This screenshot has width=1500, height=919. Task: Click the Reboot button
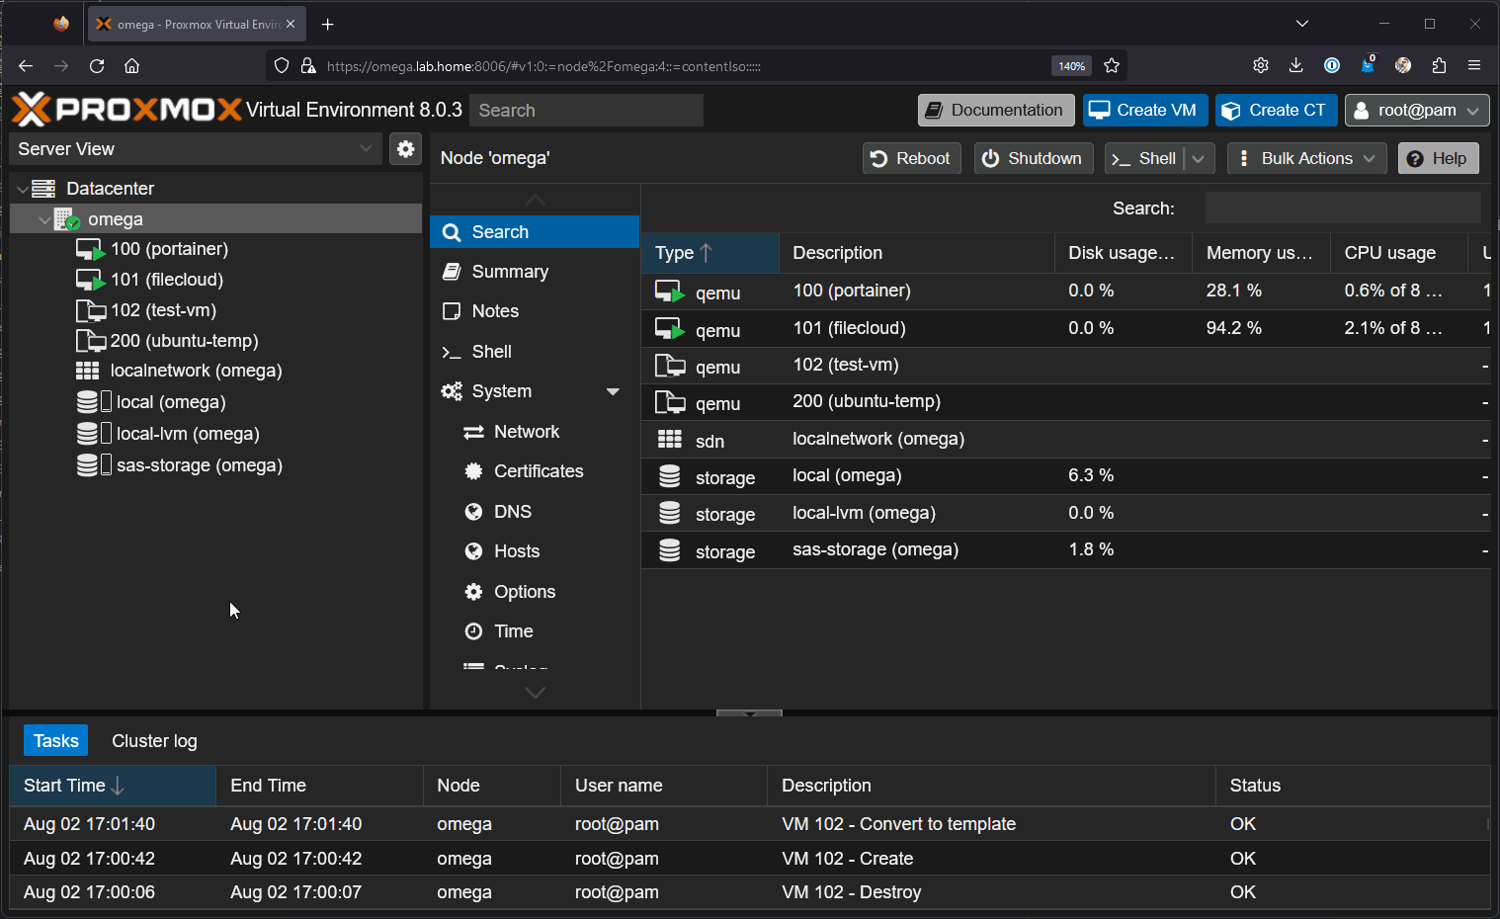click(x=911, y=158)
